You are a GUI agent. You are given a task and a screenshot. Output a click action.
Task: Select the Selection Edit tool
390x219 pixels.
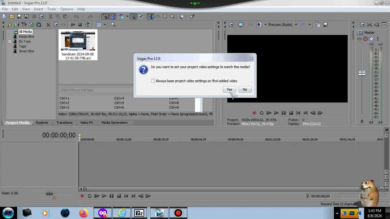pos(165,16)
